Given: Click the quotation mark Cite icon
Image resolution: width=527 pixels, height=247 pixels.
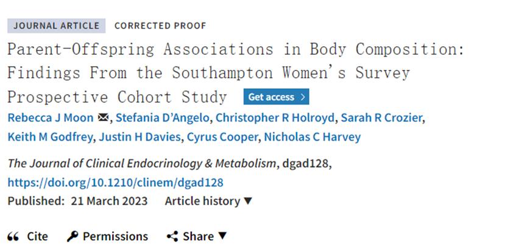Looking at the screenshot, I should pyautogui.click(x=13, y=236).
